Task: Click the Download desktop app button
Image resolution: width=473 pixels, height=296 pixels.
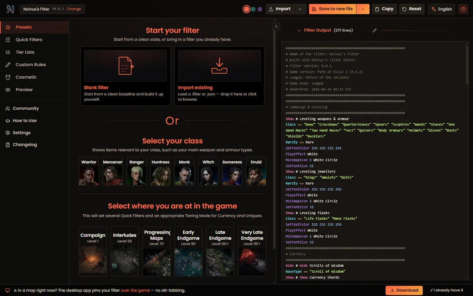Action: point(404,290)
